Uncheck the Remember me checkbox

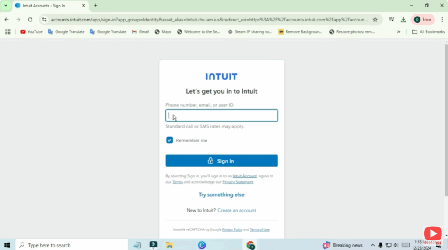point(169,140)
